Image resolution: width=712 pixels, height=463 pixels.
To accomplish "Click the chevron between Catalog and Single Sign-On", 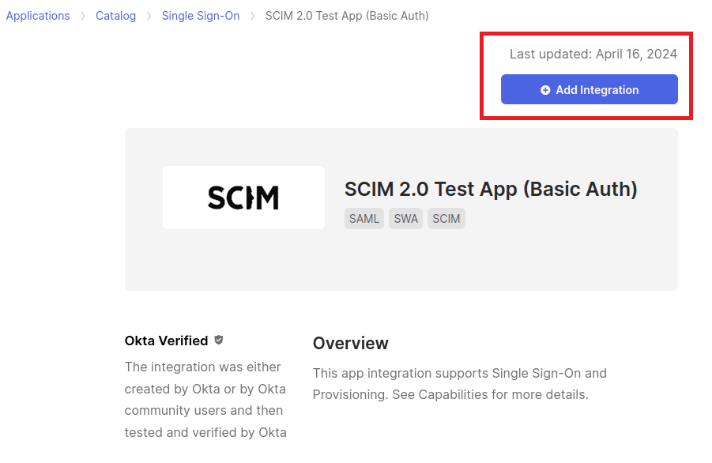I will click(149, 16).
